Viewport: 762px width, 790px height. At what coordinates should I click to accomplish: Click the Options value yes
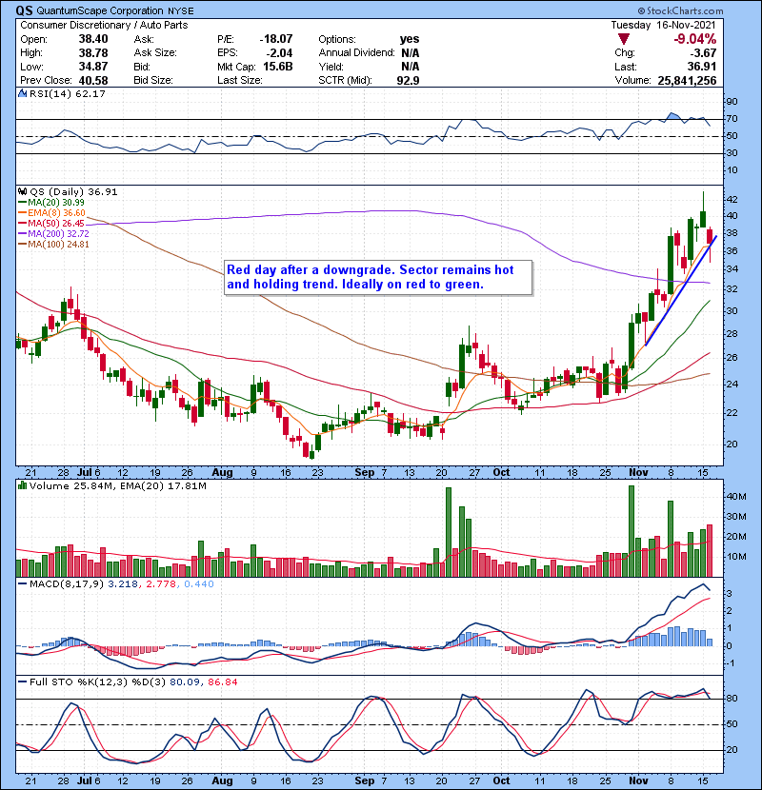point(410,39)
